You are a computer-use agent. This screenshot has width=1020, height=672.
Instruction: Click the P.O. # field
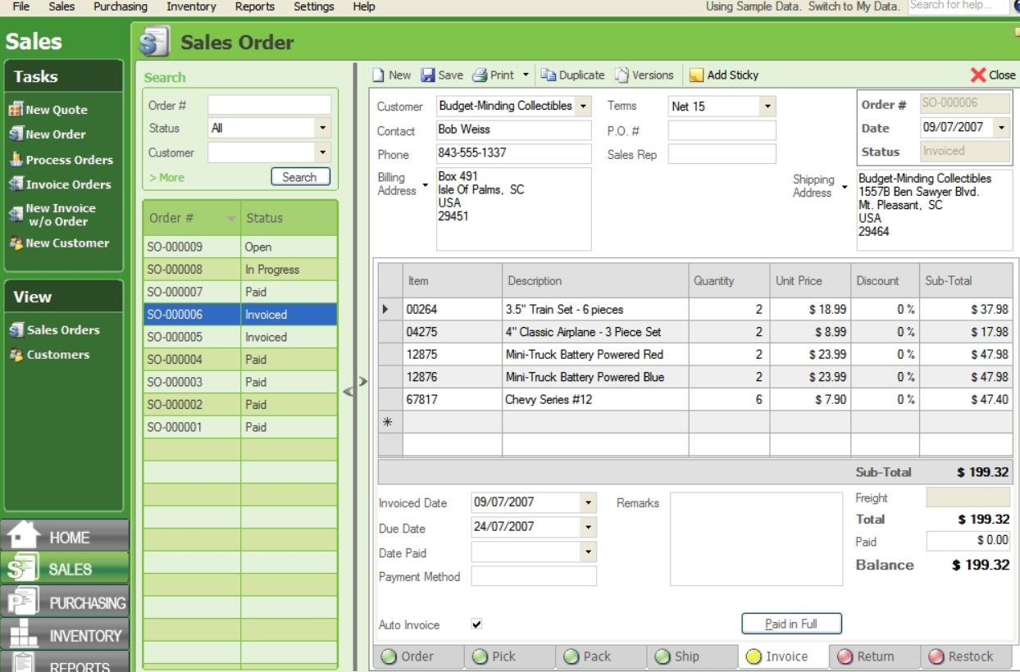722,130
